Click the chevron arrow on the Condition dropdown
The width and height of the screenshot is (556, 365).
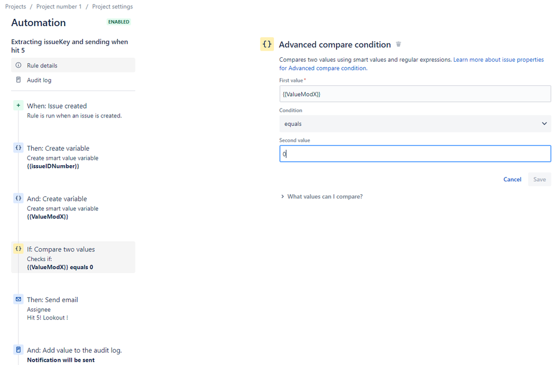[544, 124]
